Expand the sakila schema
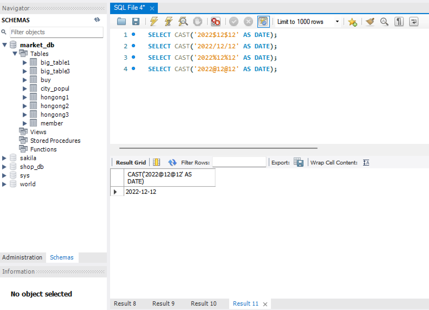The height and width of the screenshot is (310, 429). pos(4,158)
